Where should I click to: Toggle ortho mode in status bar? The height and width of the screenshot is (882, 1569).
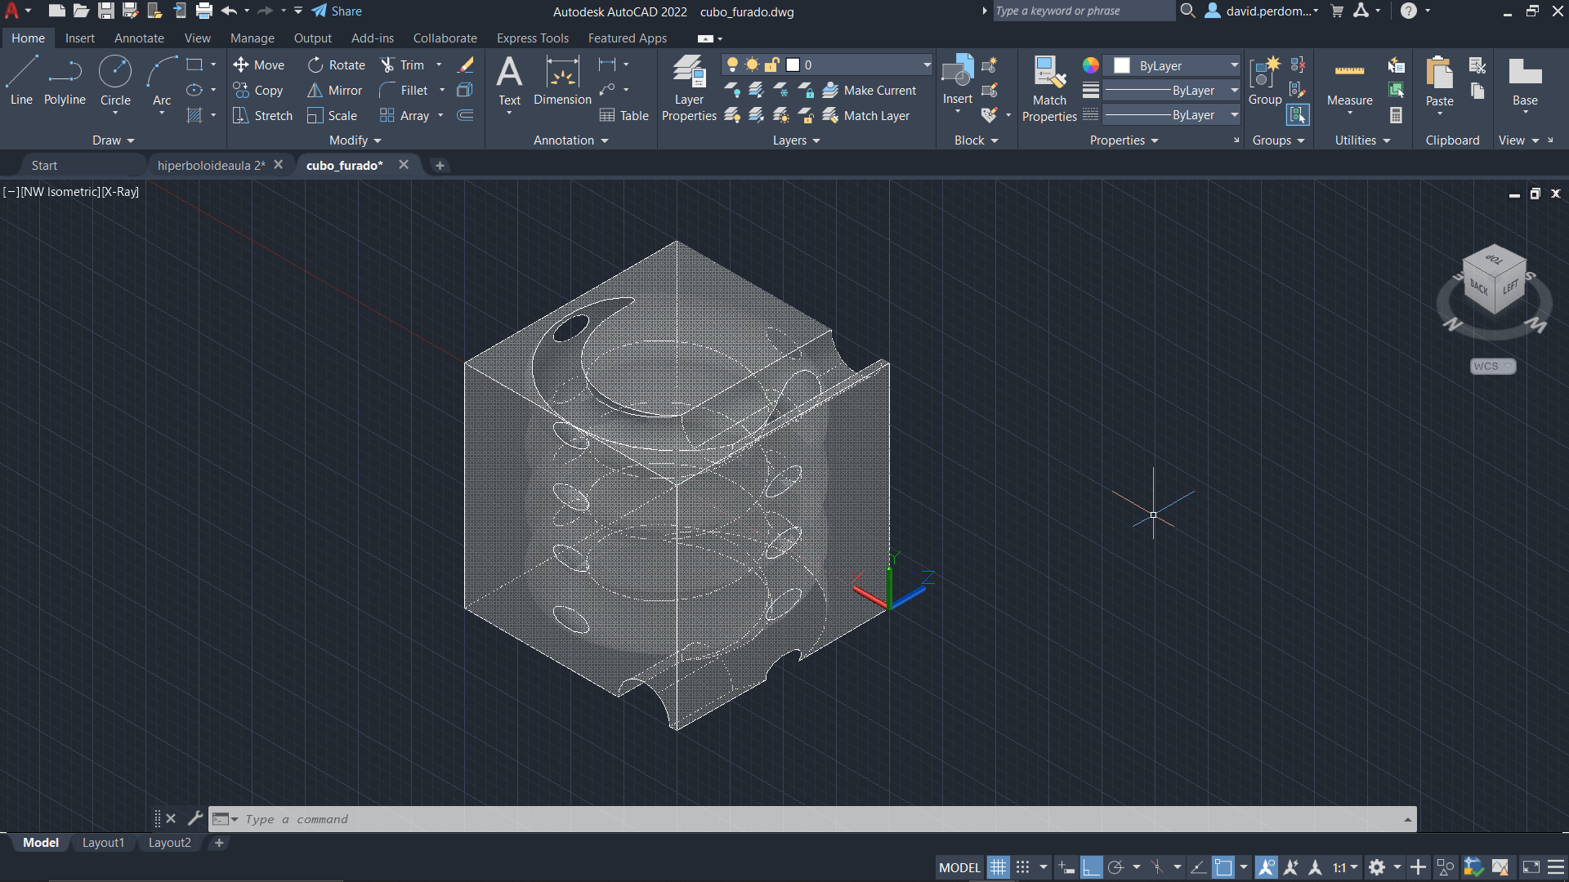point(1091,867)
